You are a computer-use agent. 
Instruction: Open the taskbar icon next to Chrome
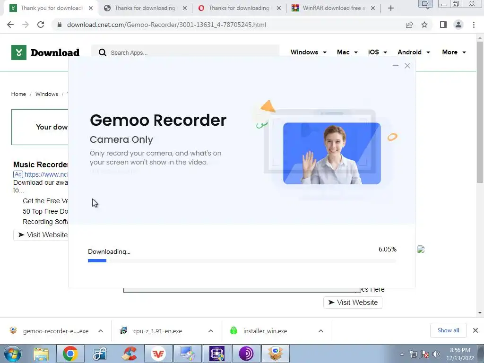point(100,354)
